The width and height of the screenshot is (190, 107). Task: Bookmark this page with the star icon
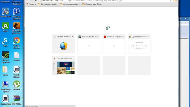pos(171,1)
